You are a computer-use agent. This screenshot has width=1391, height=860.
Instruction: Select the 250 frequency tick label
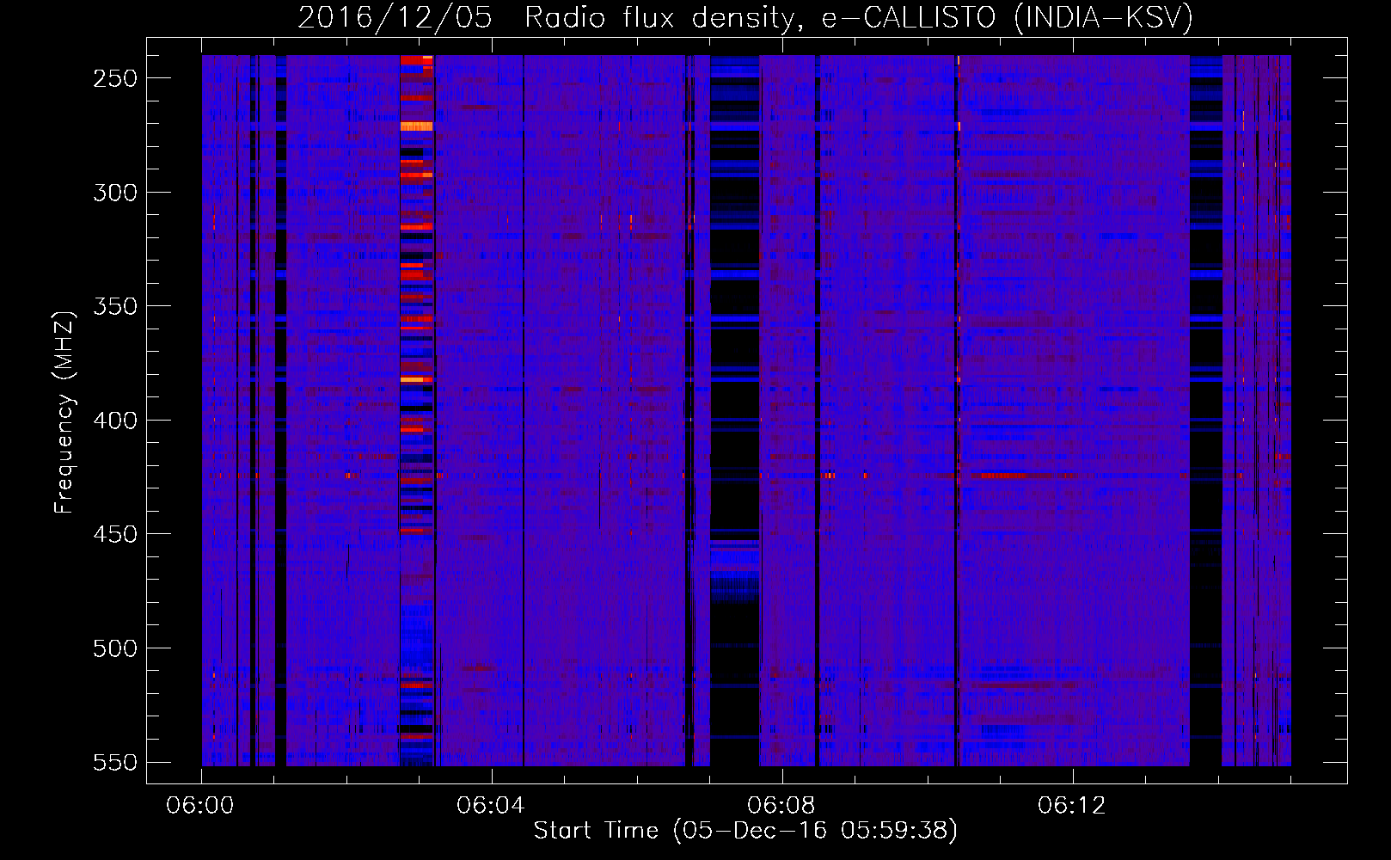115,78
